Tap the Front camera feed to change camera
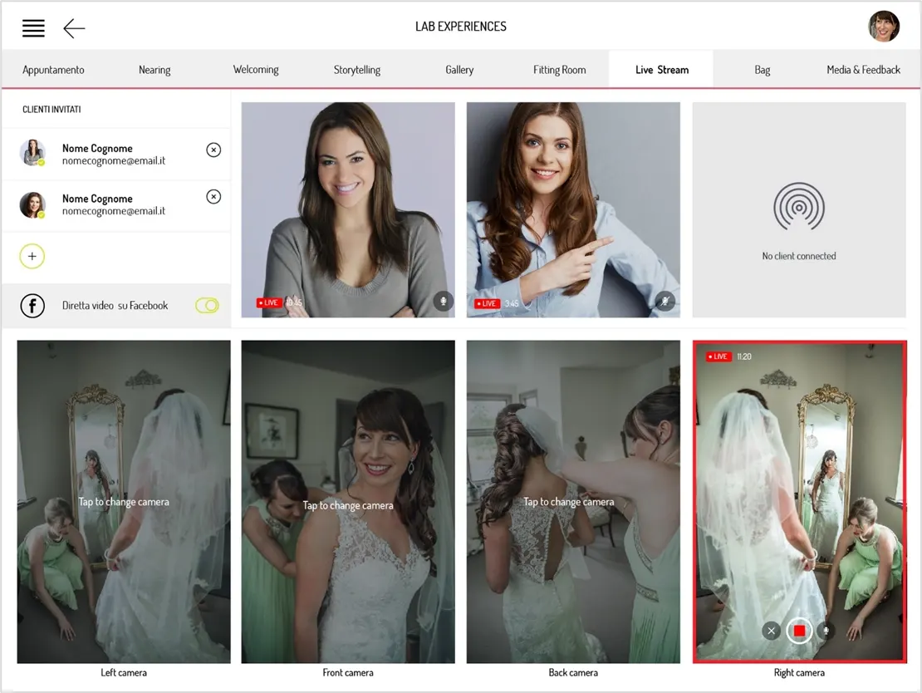 348,502
